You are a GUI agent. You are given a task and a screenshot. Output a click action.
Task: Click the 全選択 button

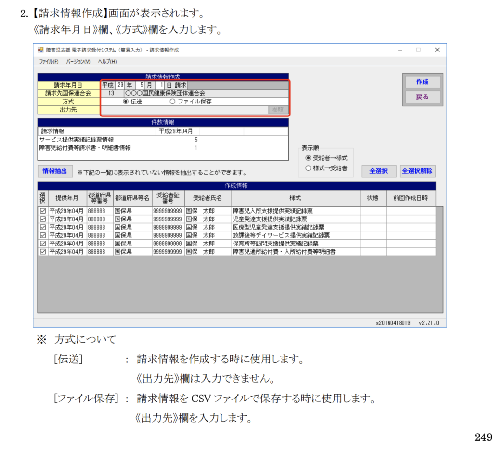[378, 171]
